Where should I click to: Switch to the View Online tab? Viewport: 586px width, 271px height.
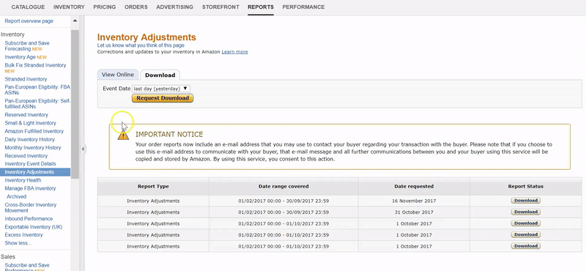coord(118,75)
